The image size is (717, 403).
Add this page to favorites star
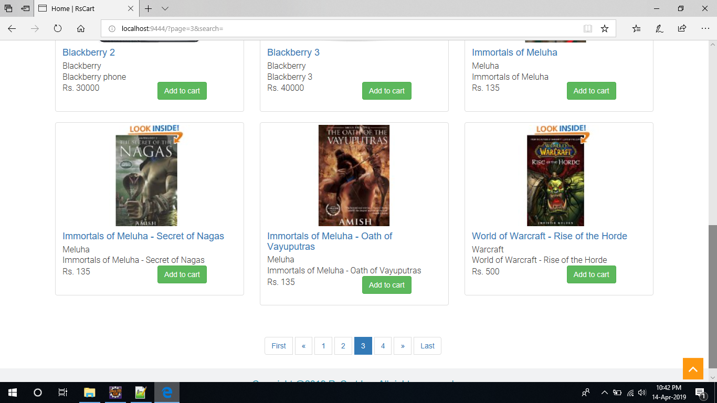pyautogui.click(x=605, y=28)
